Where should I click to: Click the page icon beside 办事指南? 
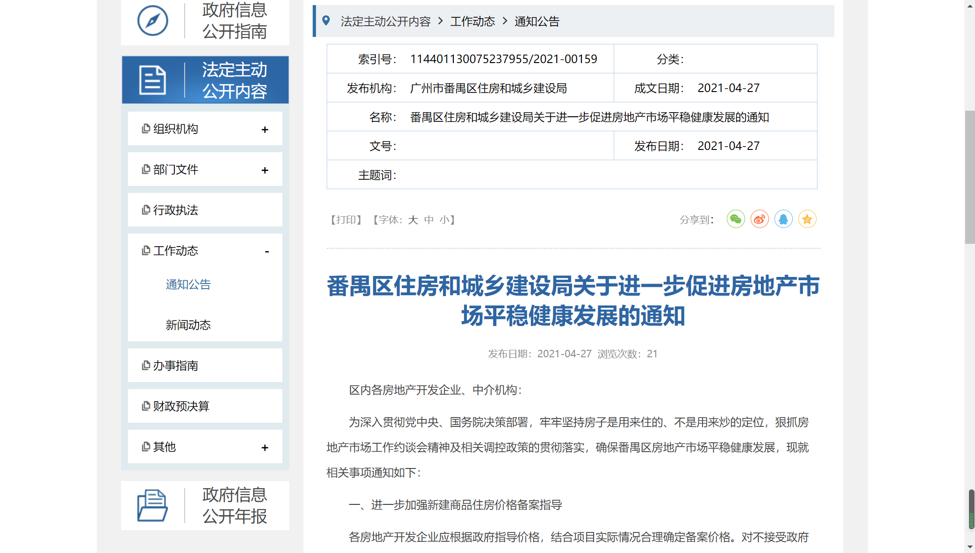click(146, 365)
